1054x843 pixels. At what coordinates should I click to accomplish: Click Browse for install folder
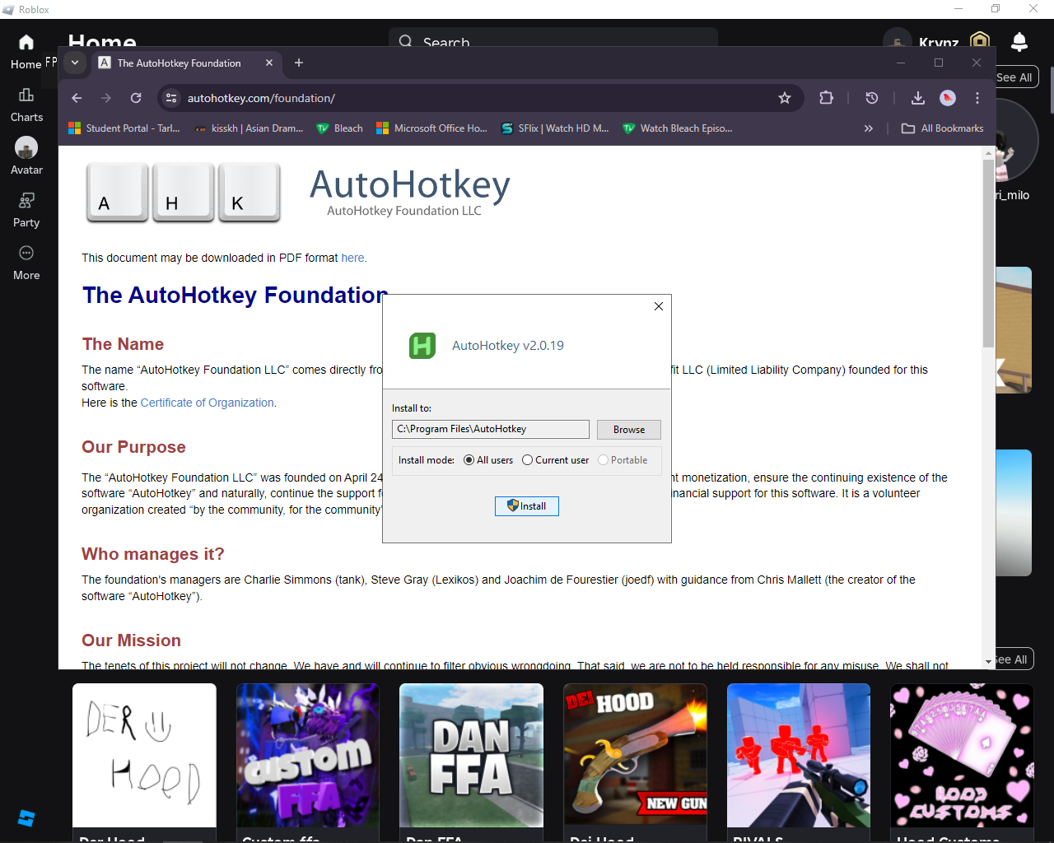[629, 430]
